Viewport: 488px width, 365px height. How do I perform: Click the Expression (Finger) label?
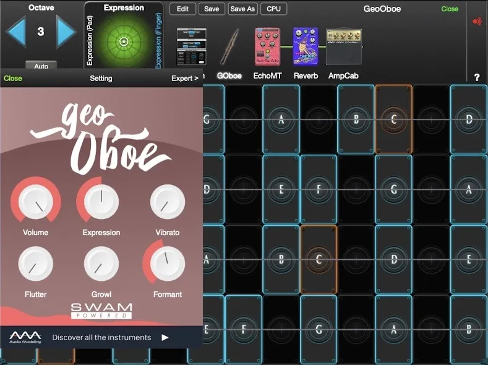tap(158, 40)
